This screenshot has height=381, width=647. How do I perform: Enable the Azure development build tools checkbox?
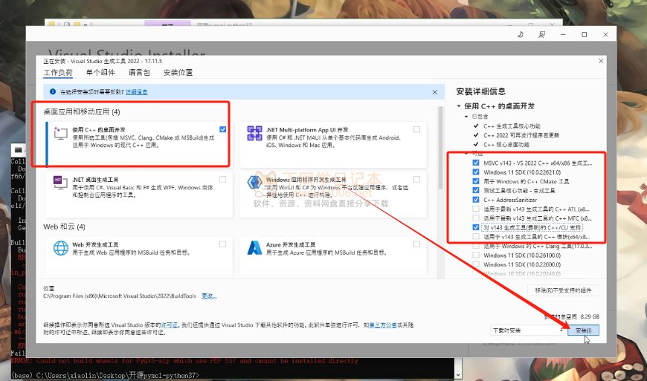tap(416, 243)
